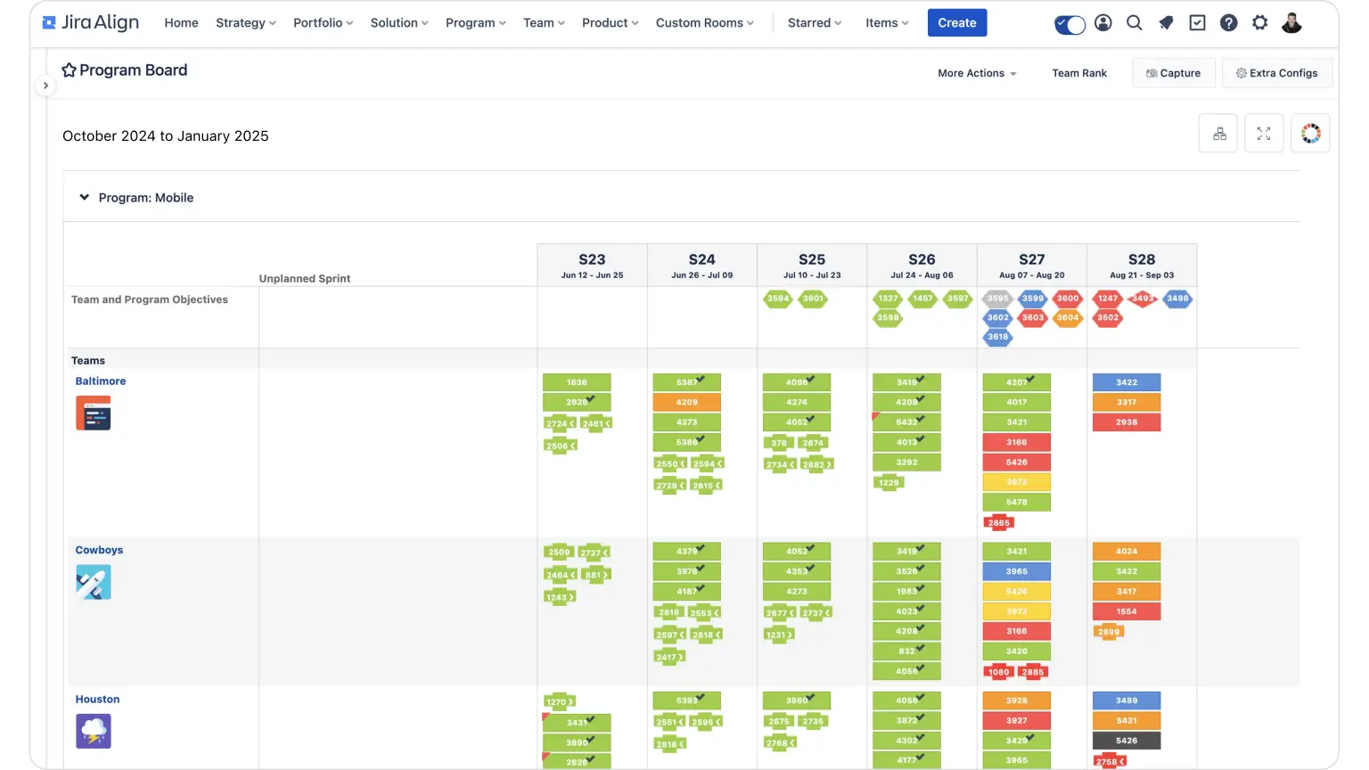Enter fullscreen using the expand arrows icon
Screen dimensions: 1369x770
tap(1264, 132)
